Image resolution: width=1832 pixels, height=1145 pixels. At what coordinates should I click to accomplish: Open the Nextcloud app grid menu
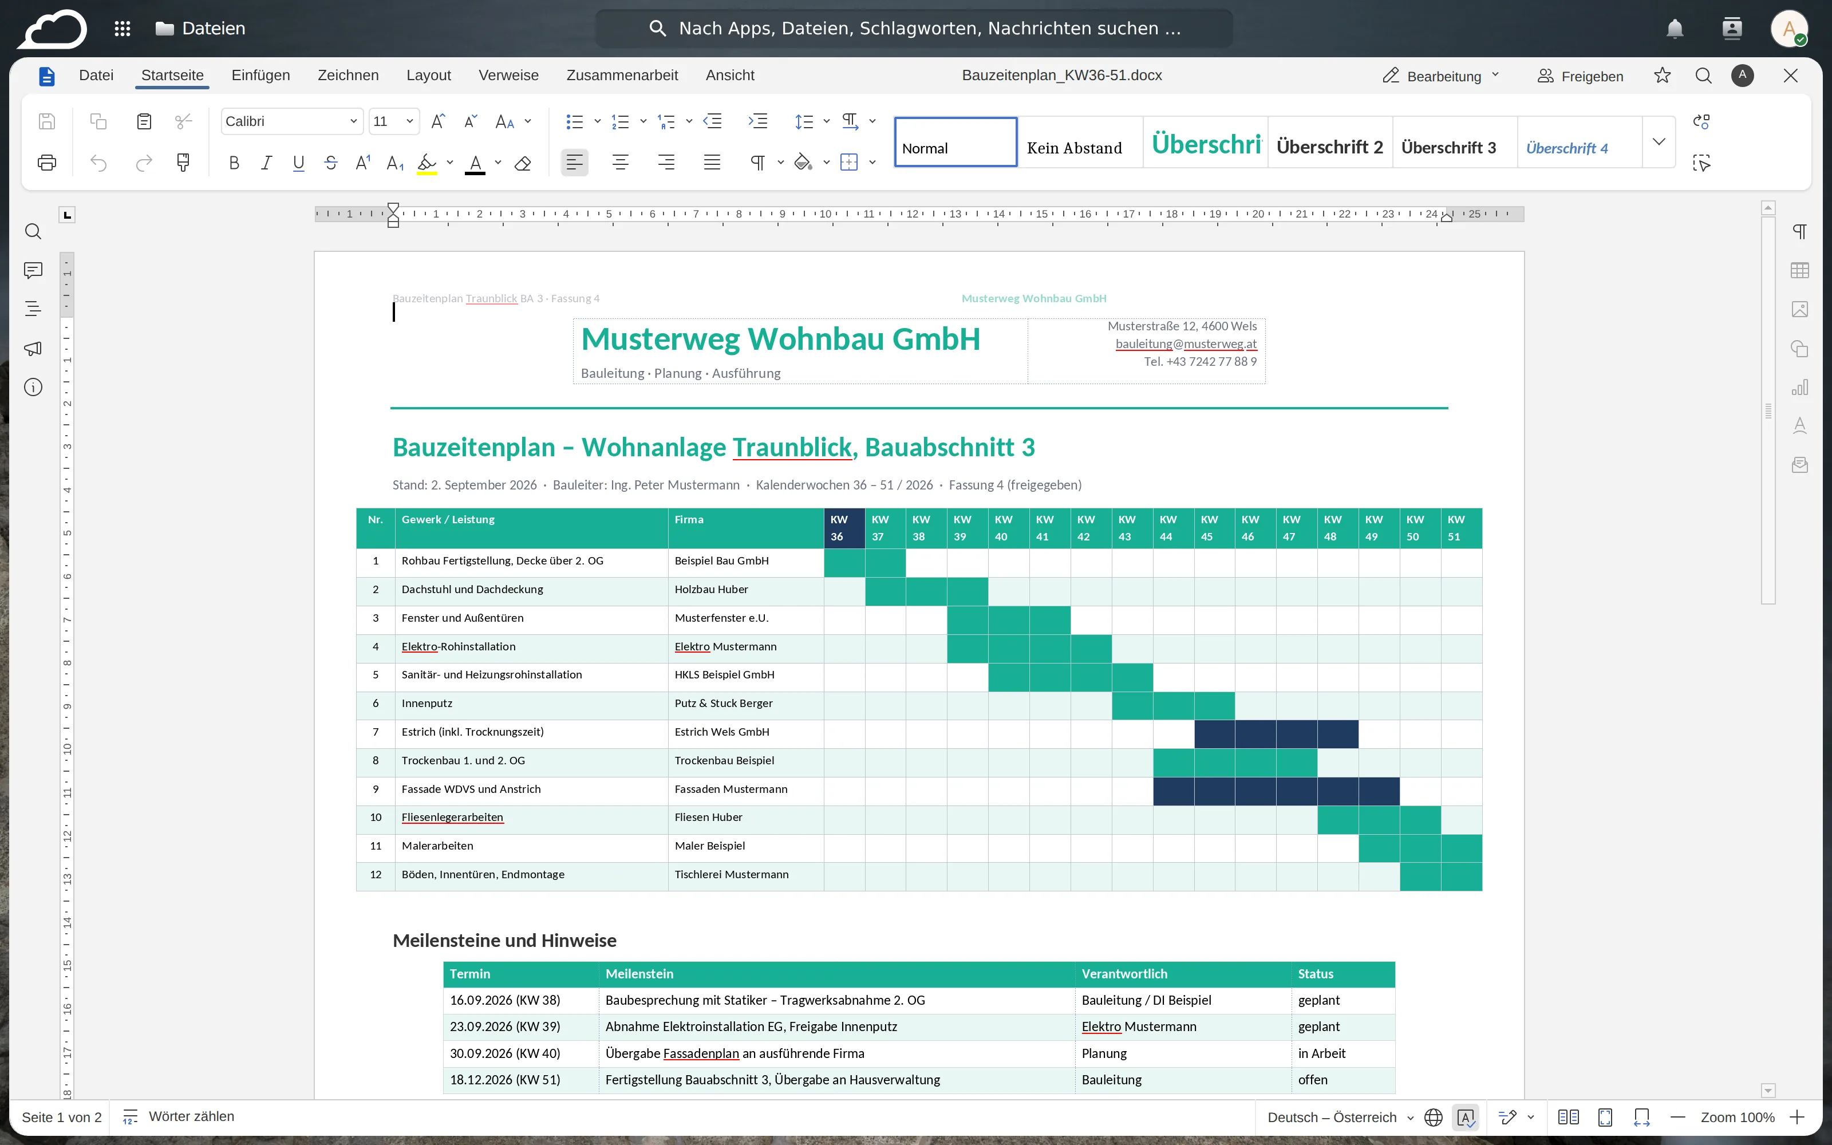123,29
